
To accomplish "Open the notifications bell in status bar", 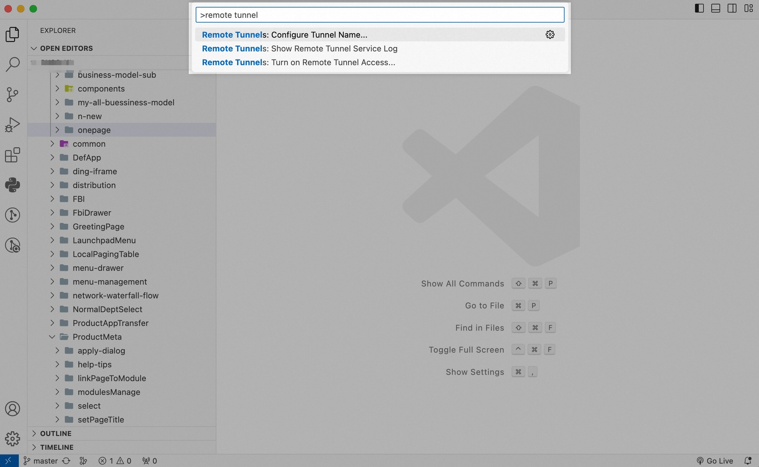I will 748,461.
